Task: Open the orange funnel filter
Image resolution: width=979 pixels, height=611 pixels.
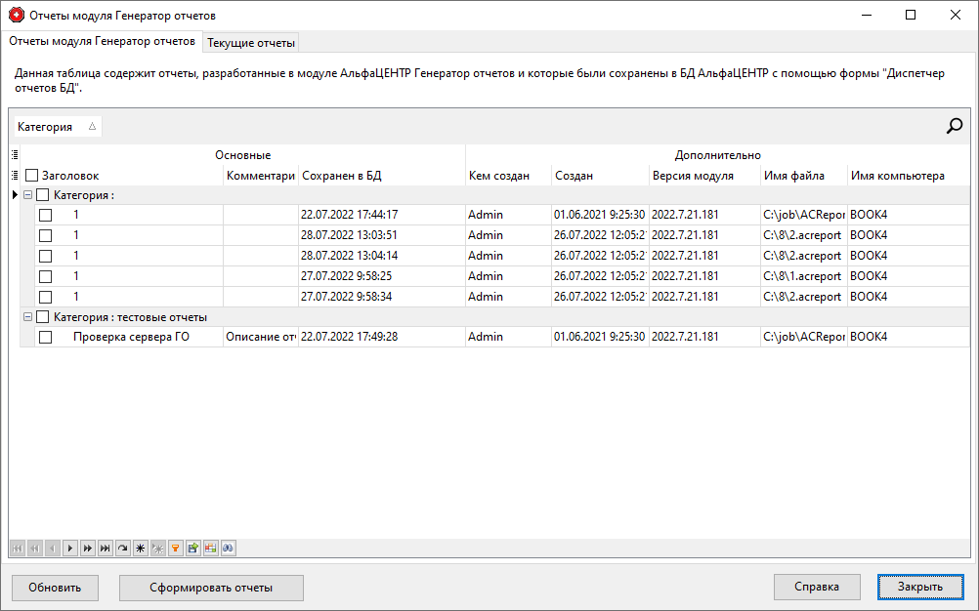Action: pyautogui.click(x=176, y=548)
